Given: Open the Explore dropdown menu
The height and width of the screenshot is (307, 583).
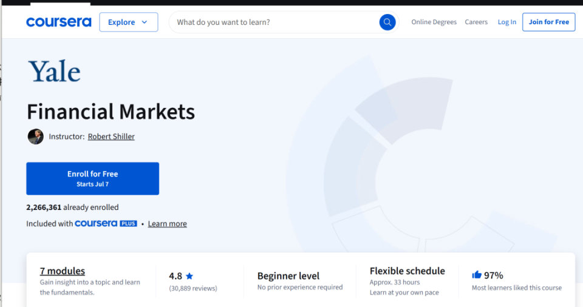Looking at the screenshot, I should coord(129,22).
